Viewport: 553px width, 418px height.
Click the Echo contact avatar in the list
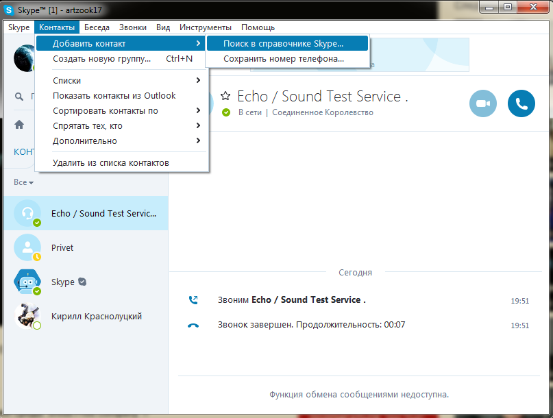(x=27, y=213)
